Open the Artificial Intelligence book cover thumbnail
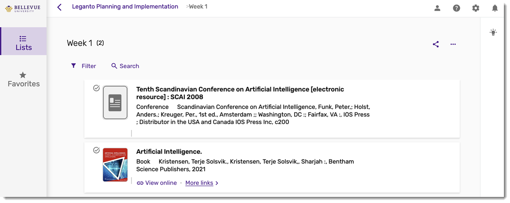Viewport: 510px width, 203px height. [115, 165]
